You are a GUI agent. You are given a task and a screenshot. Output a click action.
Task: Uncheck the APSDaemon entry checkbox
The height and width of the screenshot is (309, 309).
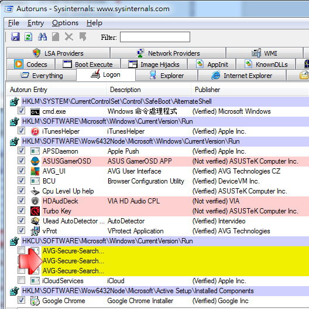click(x=21, y=151)
